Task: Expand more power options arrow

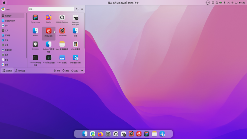Action: 82,71
